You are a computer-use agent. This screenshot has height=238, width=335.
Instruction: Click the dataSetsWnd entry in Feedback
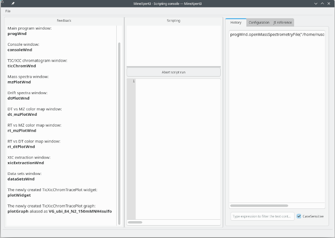(x=21, y=179)
